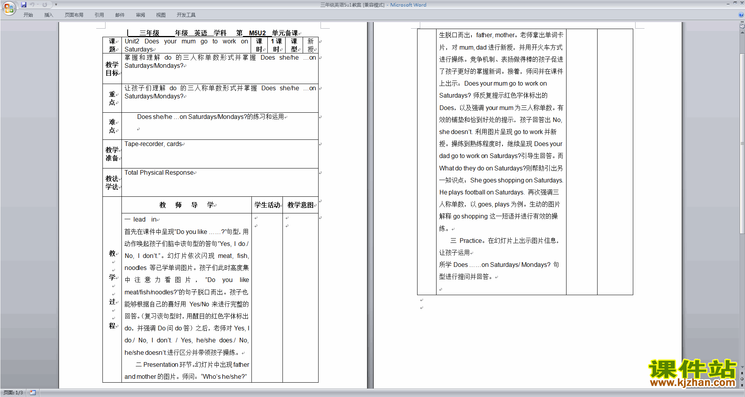Viewport: 745px width, 397px height.
Task: Open the 开始 ribbon tab
Action: coord(28,15)
